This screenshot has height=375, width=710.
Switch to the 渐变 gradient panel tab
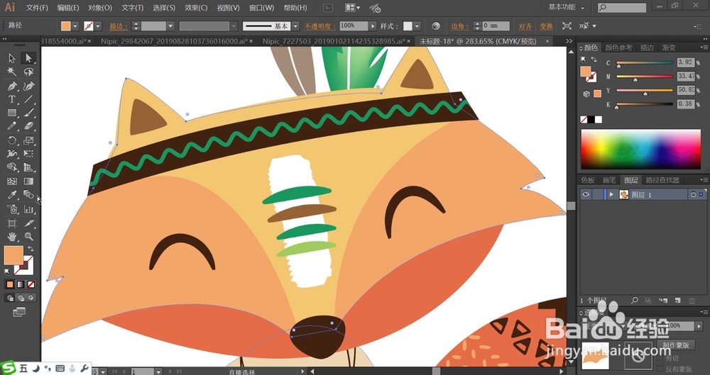(x=669, y=47)
